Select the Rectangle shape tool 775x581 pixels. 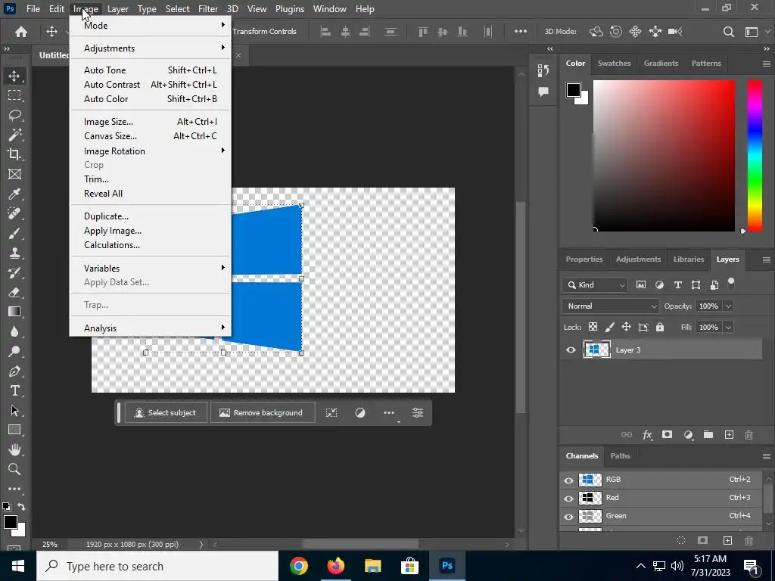[14, 430]
